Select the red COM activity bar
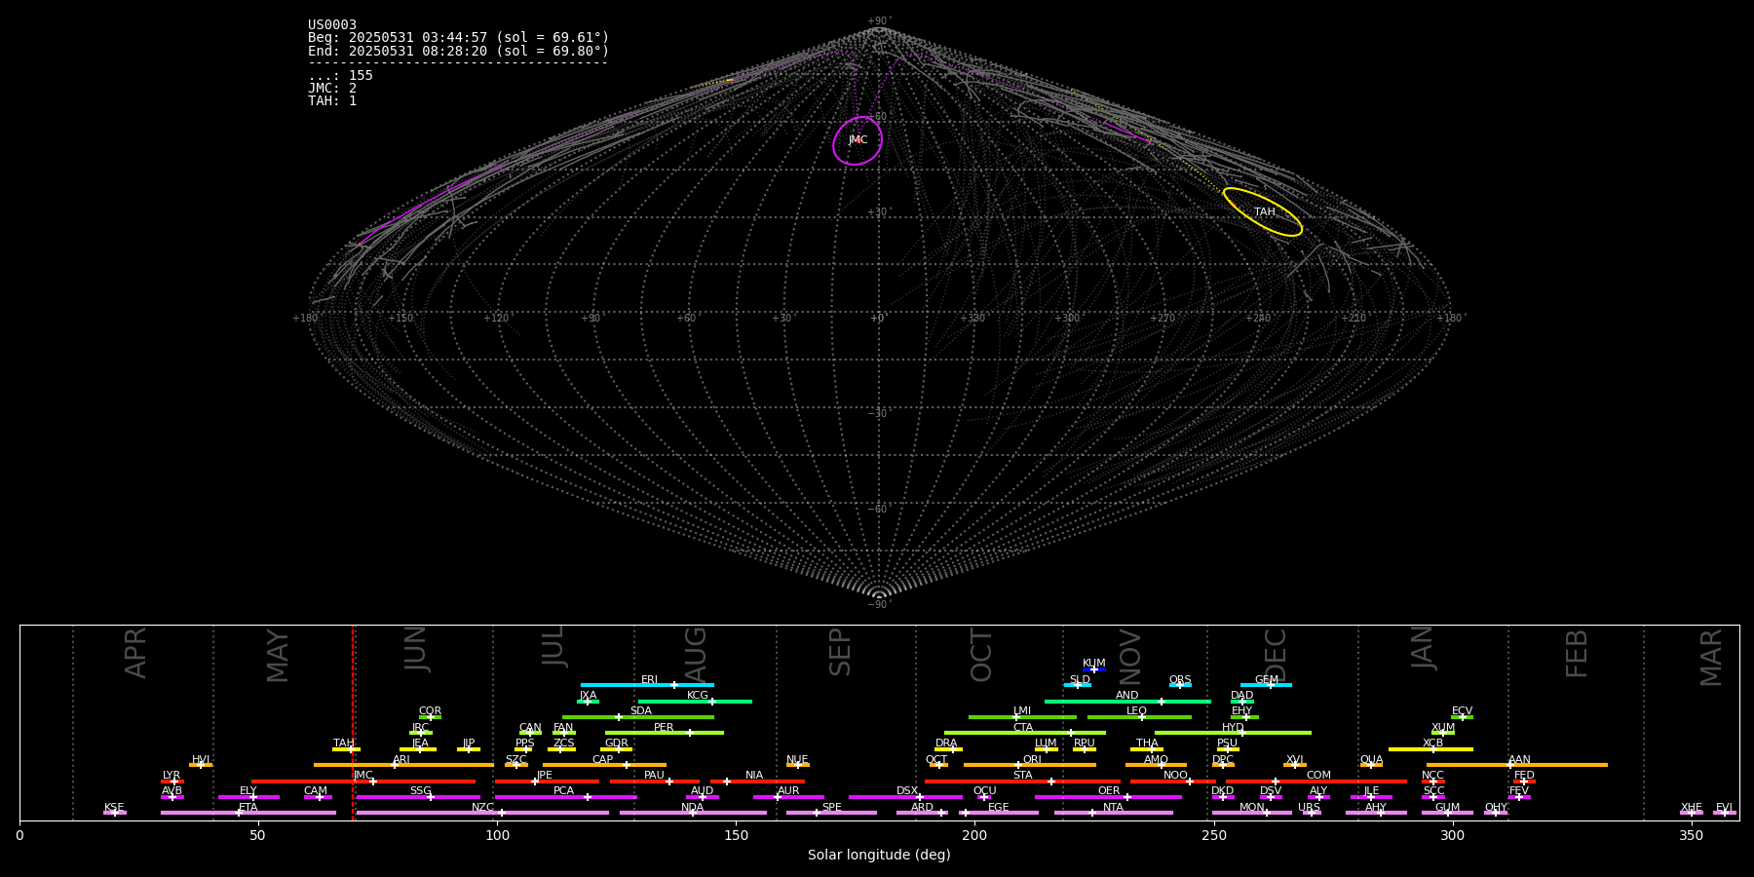The image size is (1754, 877). coord(1318,782)
